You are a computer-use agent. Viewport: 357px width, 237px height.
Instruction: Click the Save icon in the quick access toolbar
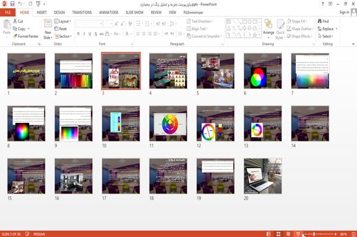pyautogui.click(x=12, y=4)
